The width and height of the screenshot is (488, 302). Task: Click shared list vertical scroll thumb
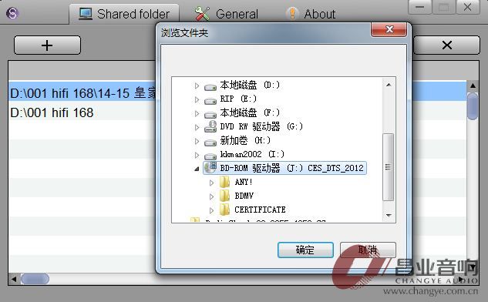point(473,106)
